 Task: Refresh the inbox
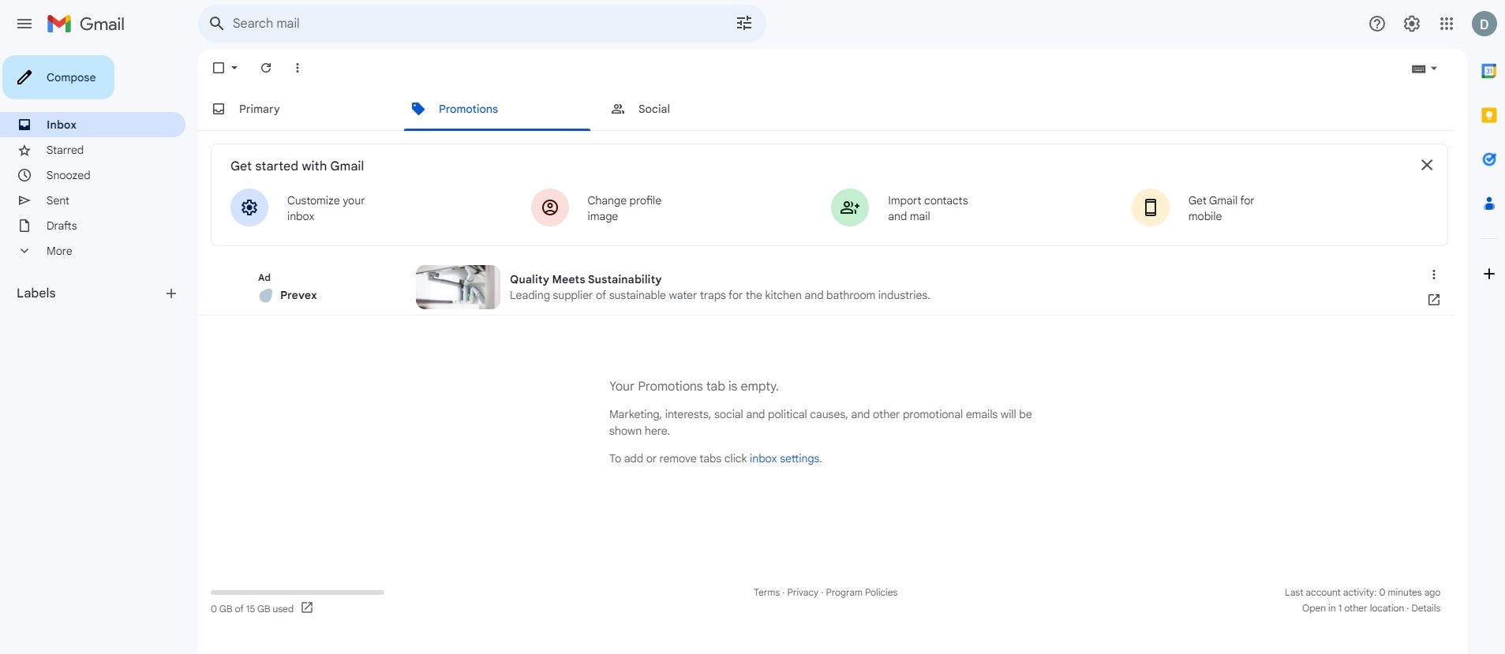pyautogui.click(x=266, y=68)
